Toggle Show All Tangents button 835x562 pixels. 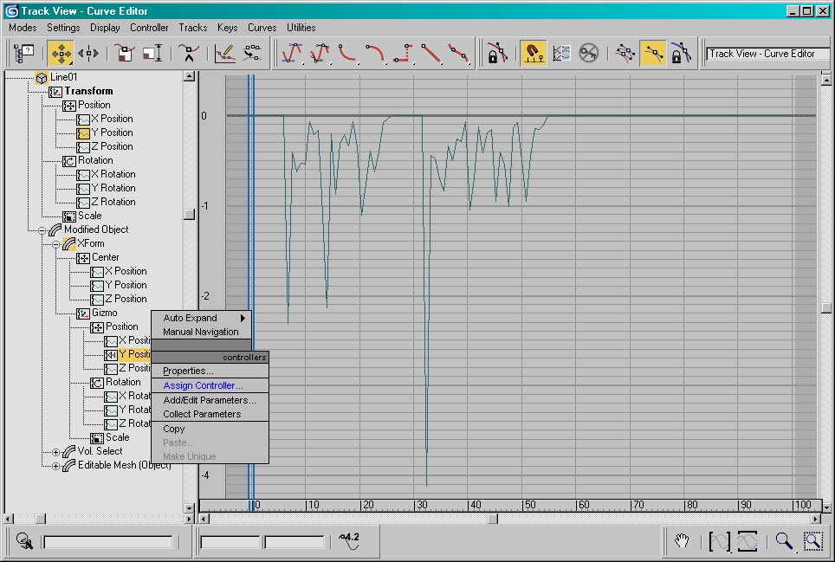click(625, 53)
